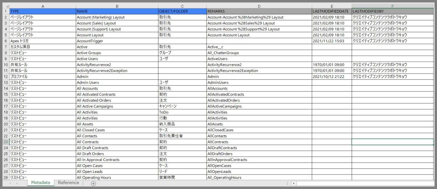Select the cell labeled All Open Leads
437x189 pixels.
click(x=117, y=171)
